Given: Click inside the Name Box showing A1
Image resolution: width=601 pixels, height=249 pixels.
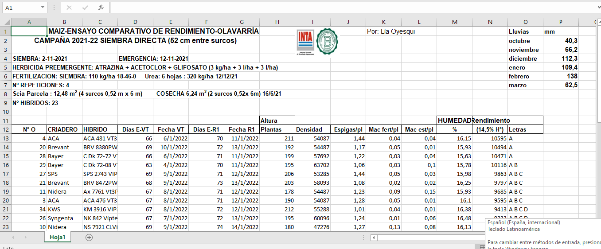Looking at the screenshot, I should click(20, 8).
